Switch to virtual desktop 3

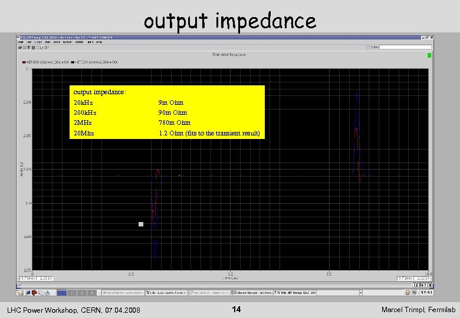[82, 293]
